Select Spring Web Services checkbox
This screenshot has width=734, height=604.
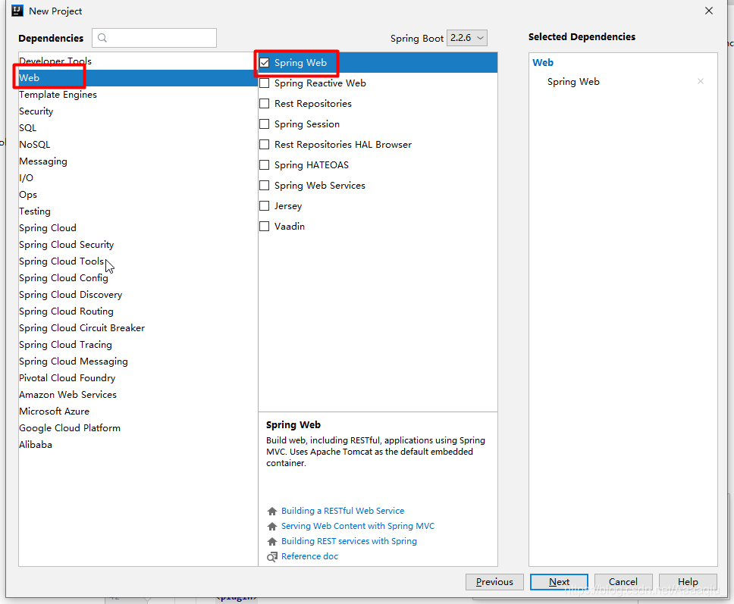pos(265,185)
